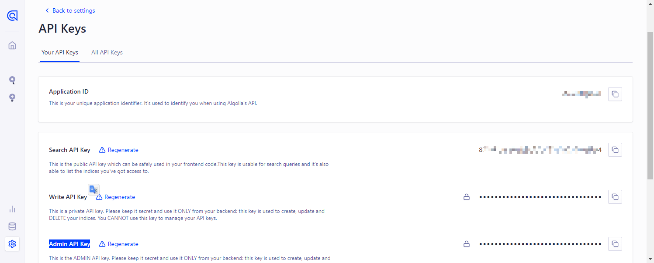Open the Home icon in sidebar
654x263 pixels.
[12, 45]
